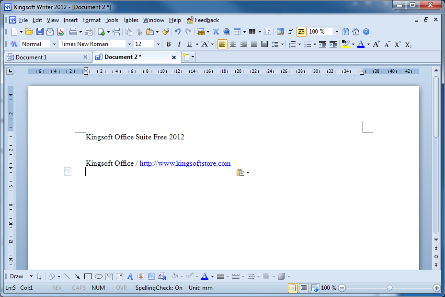Insert picture from file icon in Draw toolbar
This screenshot has height=297, width=445.
(x=151, y=276)
